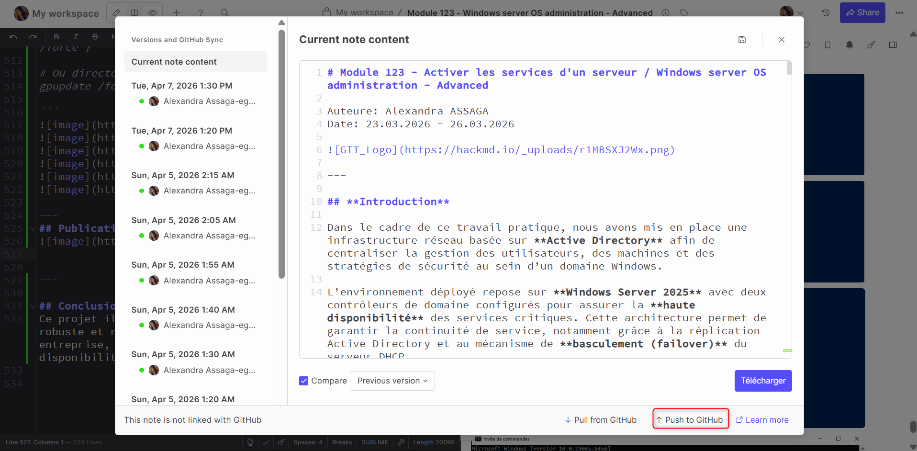Viewport: 917px width, 451px height.
Task: Create a new note with plus icon
Action: 176,13
